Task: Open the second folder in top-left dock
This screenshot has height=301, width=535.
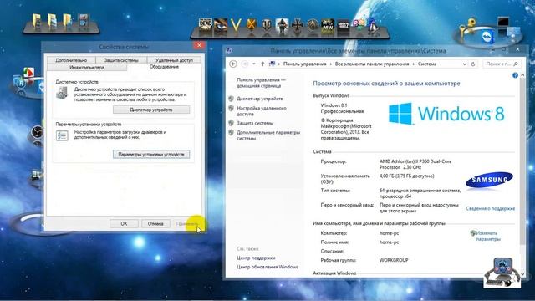Action: click(x=52, y=20)
